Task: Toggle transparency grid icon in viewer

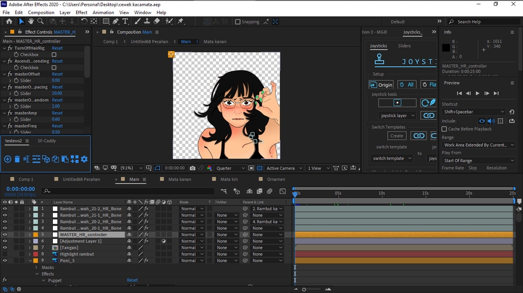Action: pos(259,168)
